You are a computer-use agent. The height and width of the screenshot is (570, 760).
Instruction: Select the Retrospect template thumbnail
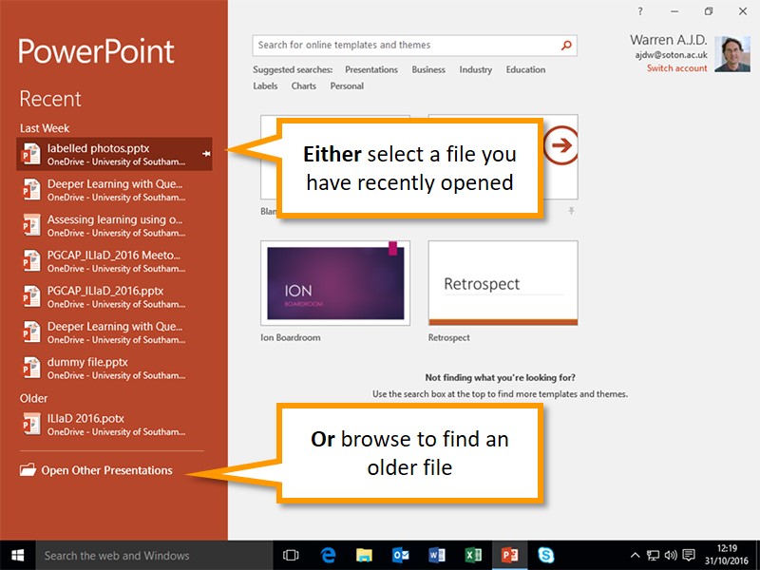(503, 283)
